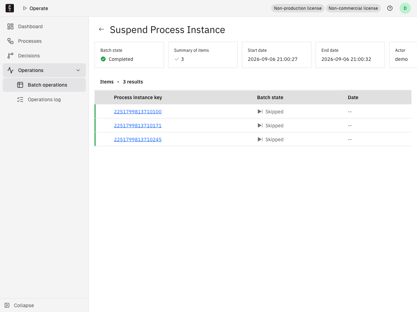Open Decisions in sidebar

click(44, 56)
